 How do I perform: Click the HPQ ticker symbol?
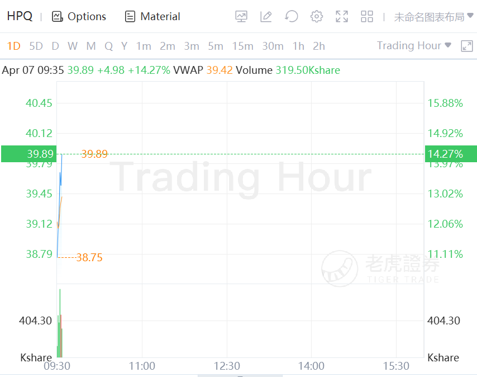(x=20, y=16)
